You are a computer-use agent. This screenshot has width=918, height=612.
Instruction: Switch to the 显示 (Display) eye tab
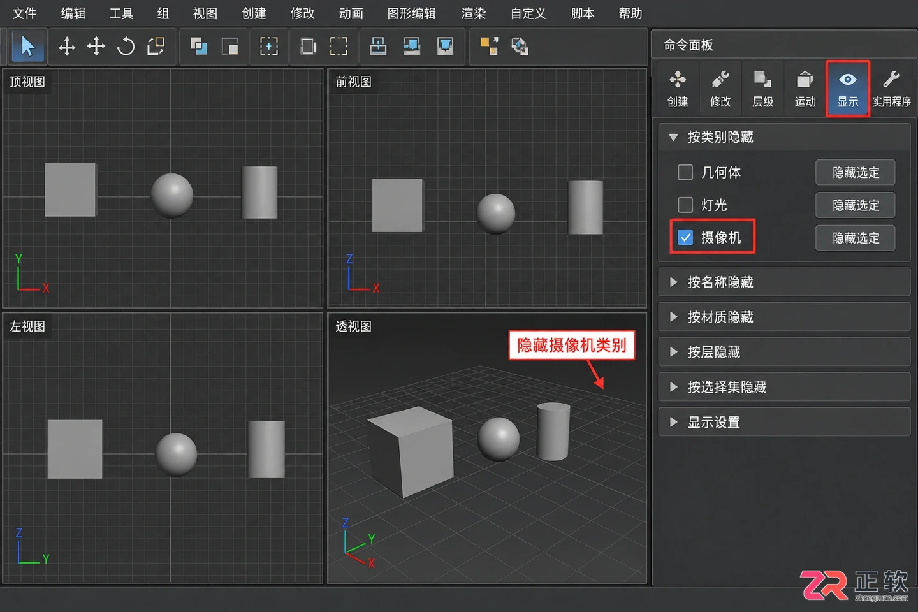[x=848, y=89]
